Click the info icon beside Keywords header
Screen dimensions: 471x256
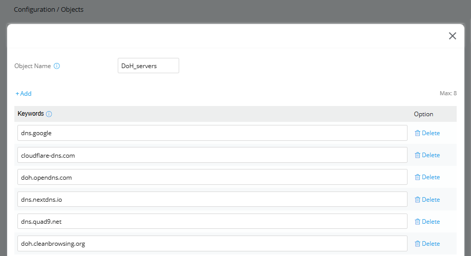pyautogui.click(x=49, y=114)
